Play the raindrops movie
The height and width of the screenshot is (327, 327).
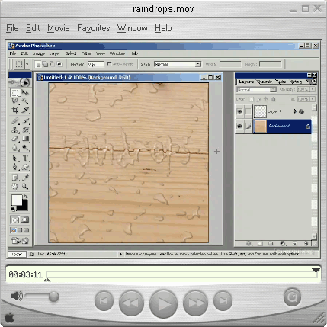coord(164,303)
